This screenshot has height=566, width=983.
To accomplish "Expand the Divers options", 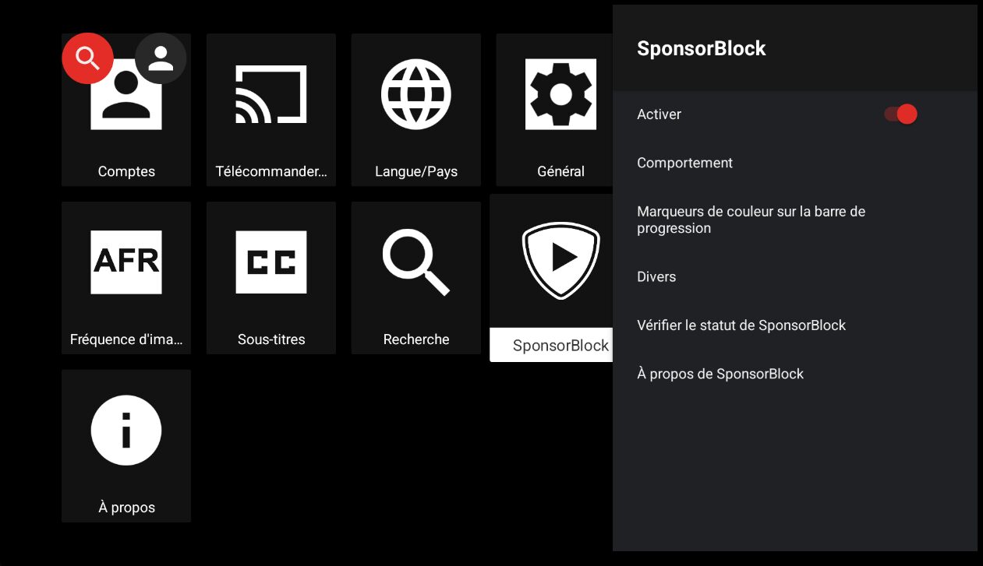I will (656, 276).
